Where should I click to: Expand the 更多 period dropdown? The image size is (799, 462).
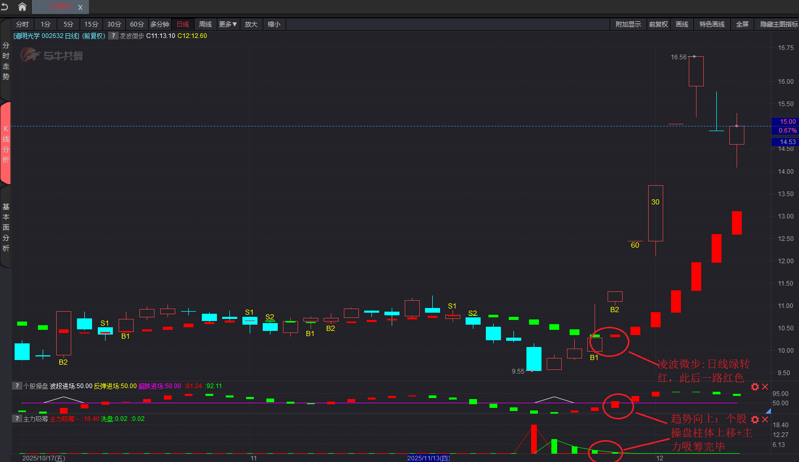pos(228,24)
